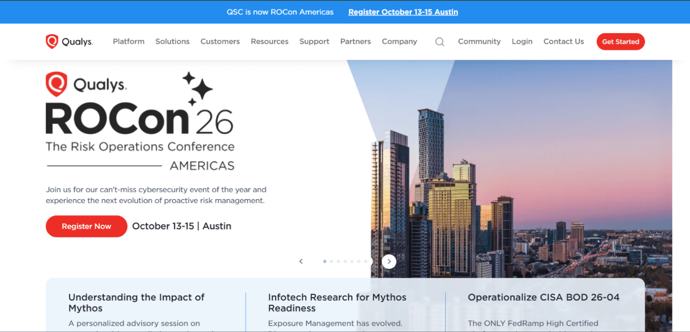Expand the Resources menu
Screen dimensions: 690x332
(270, 41)
